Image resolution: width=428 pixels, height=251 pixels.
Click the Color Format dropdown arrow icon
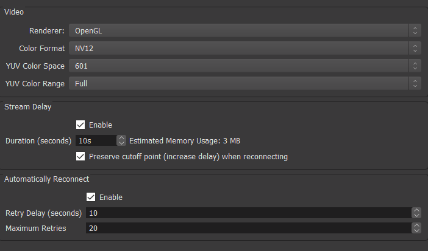tap(415, 49)
